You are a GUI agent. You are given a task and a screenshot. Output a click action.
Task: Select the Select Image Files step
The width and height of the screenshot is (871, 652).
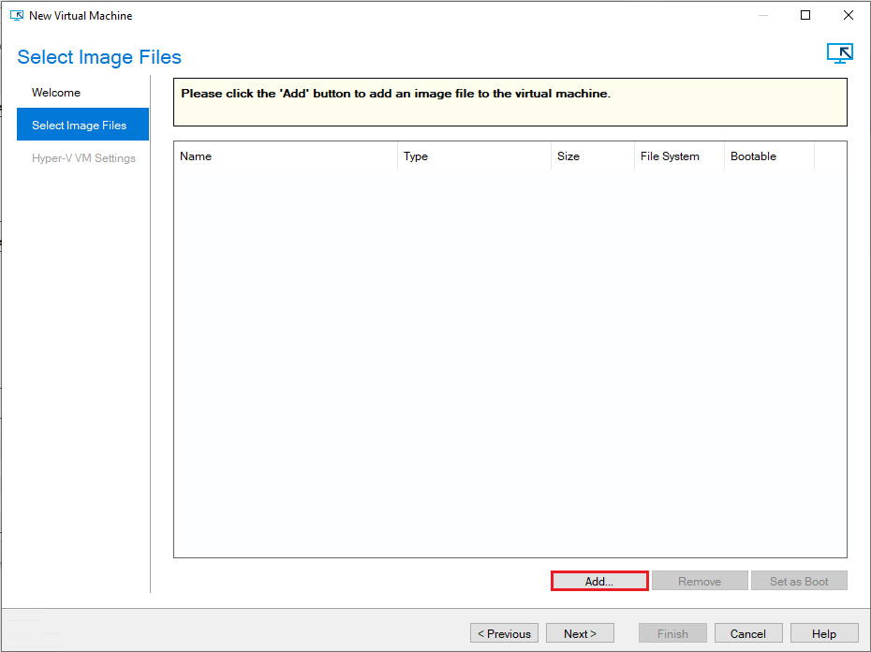click(x=79, y=126)
